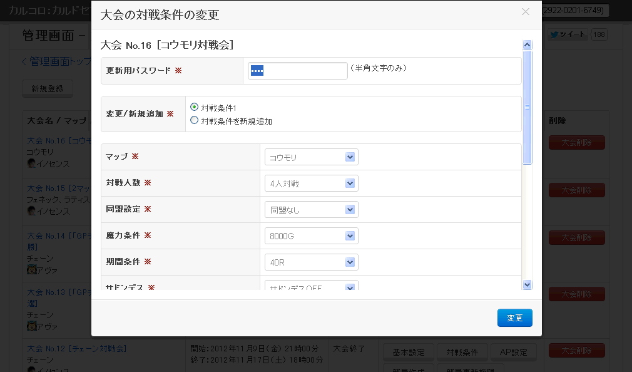Click the dialog vertical scrollbar thumb
Image resolution: width=632 pixels, height=372 pixels.
[527, 107]
